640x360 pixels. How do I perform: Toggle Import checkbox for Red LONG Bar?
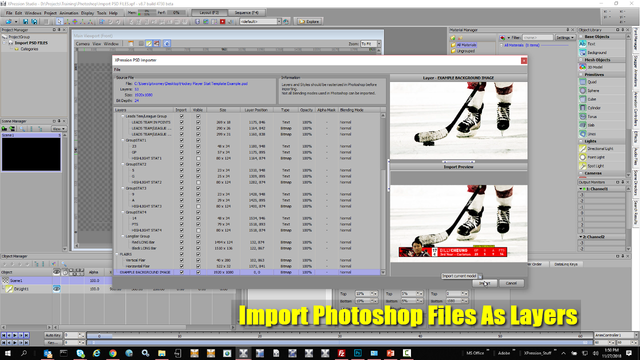(181, 242)
